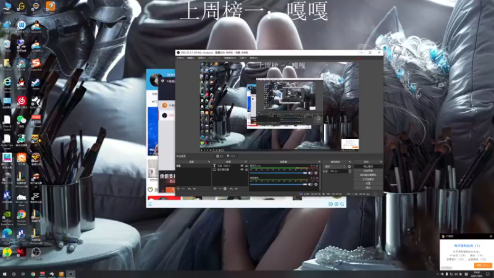Open OBS Edit menu
The height and width of the screenshot is (278, 494).
(191, 58)
